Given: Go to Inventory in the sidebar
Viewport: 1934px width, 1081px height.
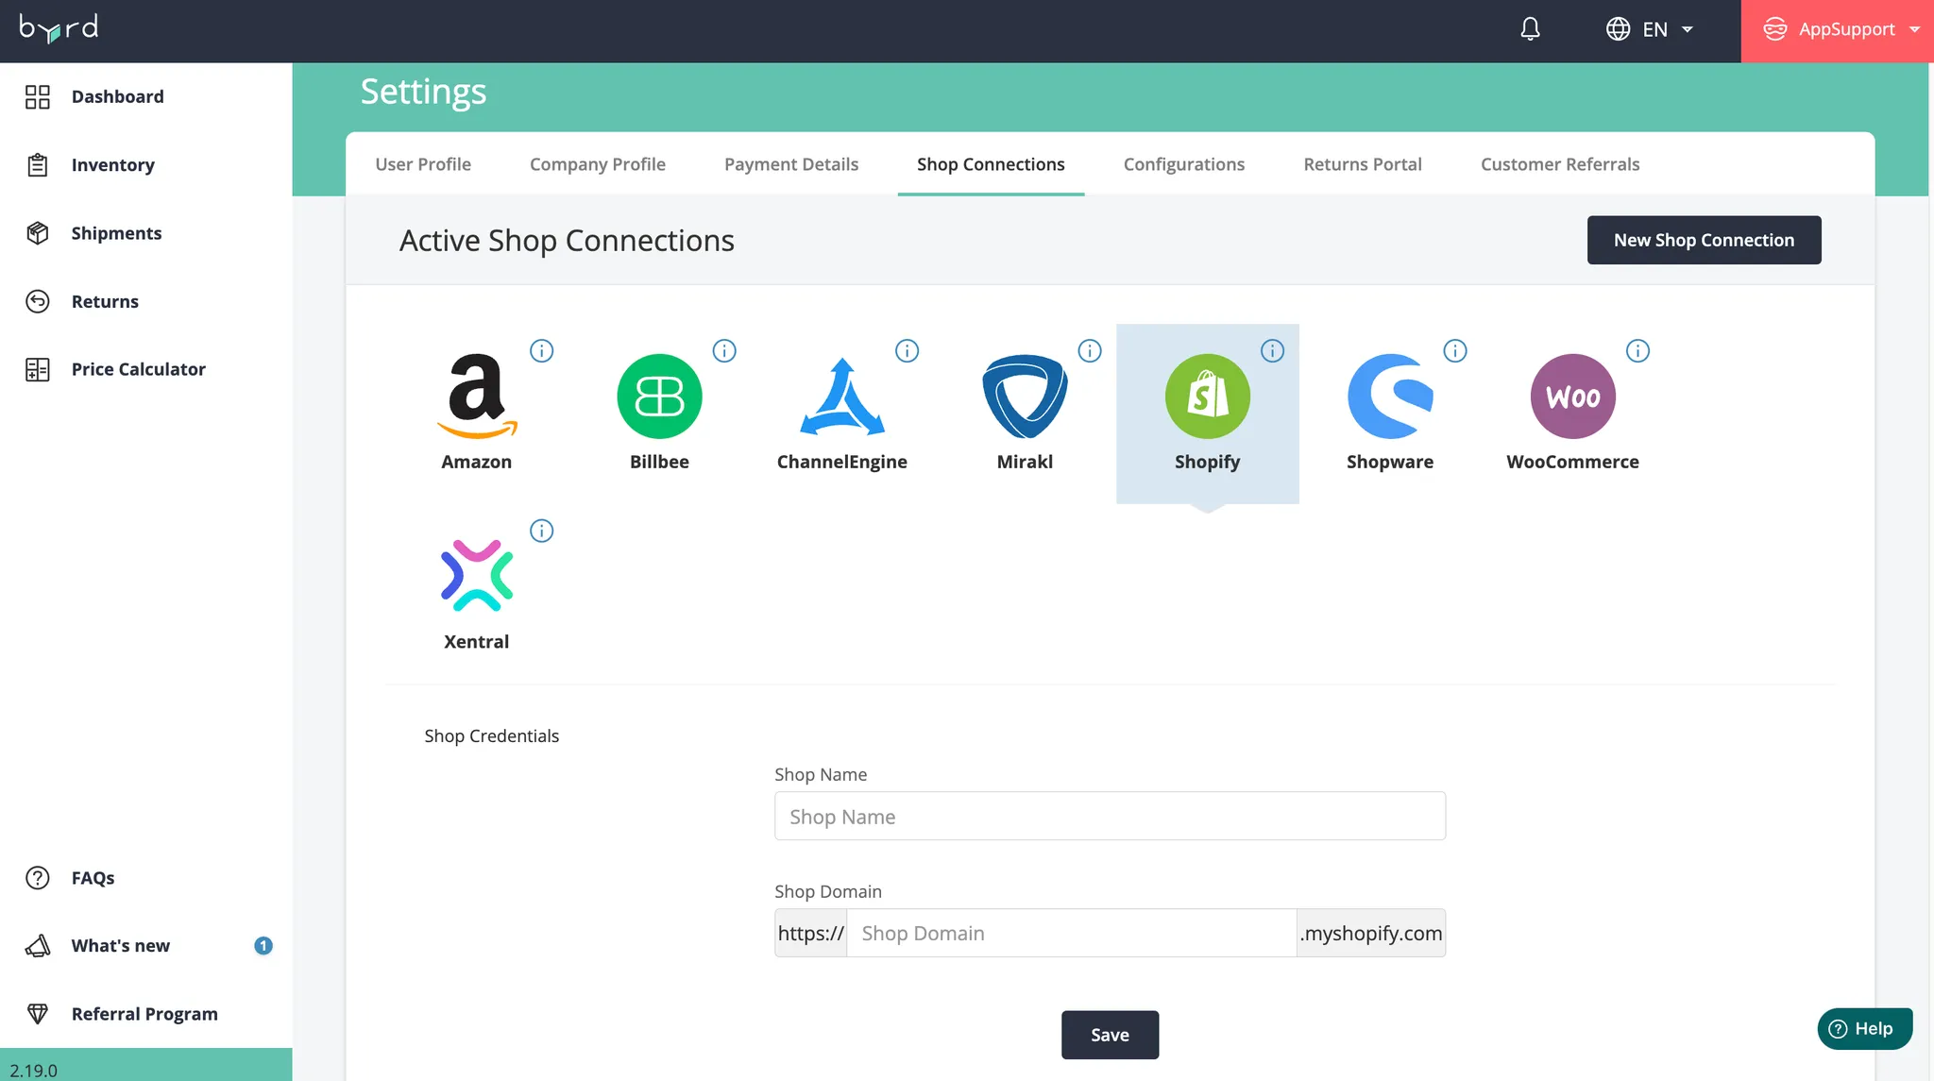Looking at the screenshot, I should 112,165.
